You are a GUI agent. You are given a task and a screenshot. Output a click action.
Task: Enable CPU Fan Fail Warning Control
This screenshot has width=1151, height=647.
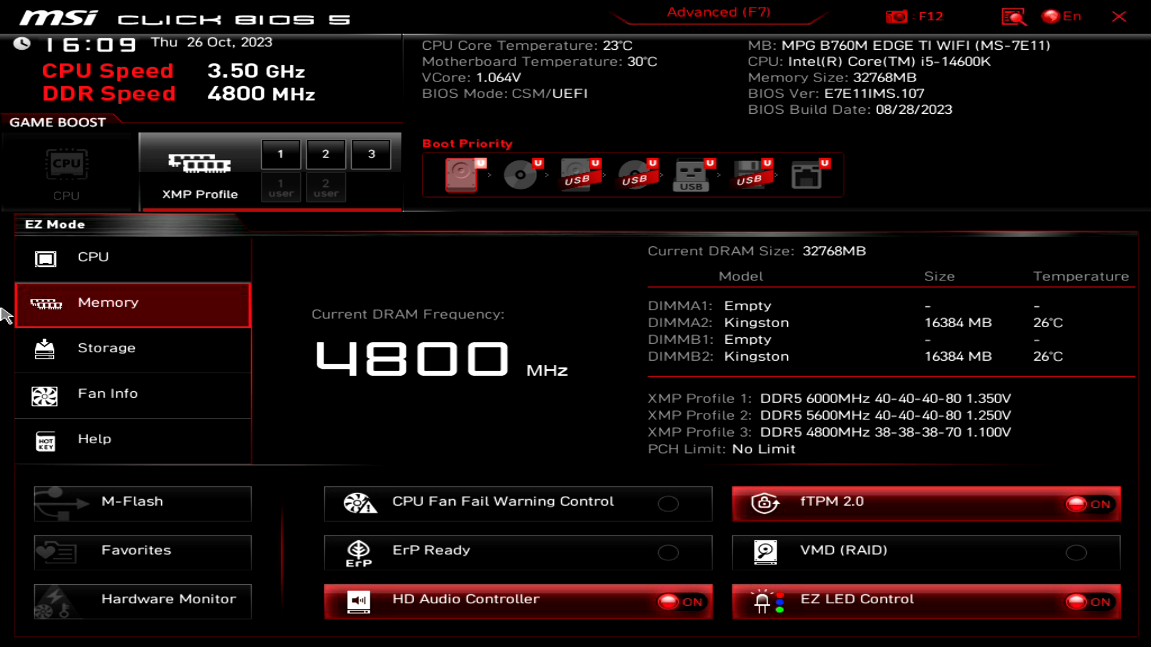[x=668, y=504]
